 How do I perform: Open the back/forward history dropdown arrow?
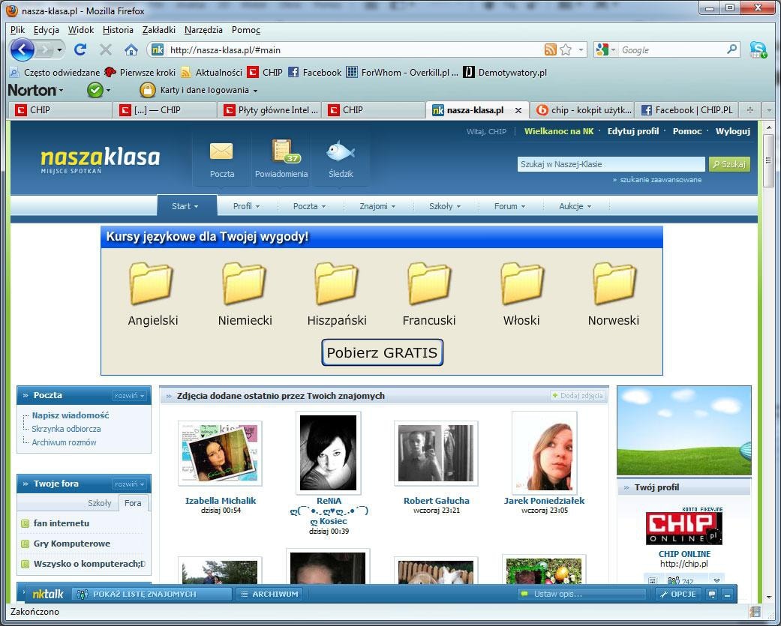[x=59, y=49]
